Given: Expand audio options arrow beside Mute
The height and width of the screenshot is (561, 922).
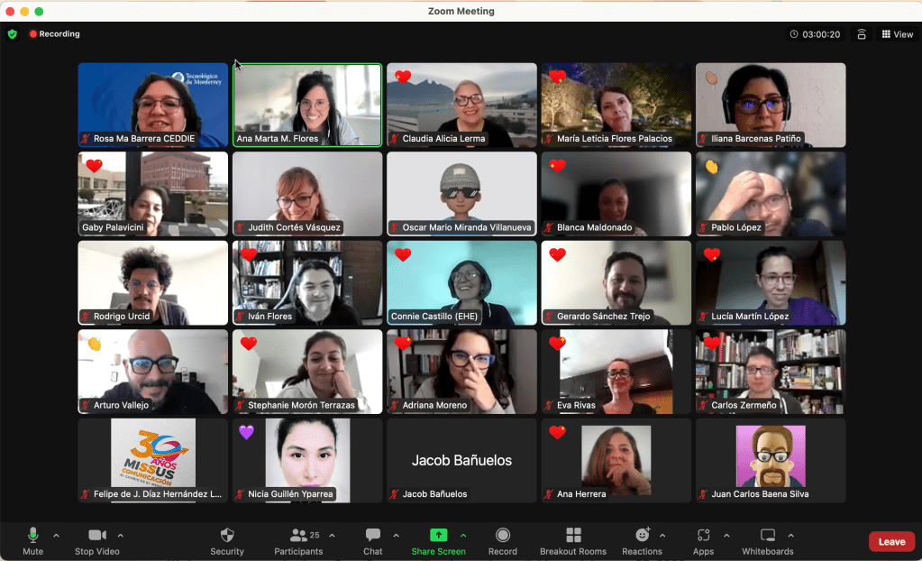Looking at the screenshot, I should coord(56,536).
